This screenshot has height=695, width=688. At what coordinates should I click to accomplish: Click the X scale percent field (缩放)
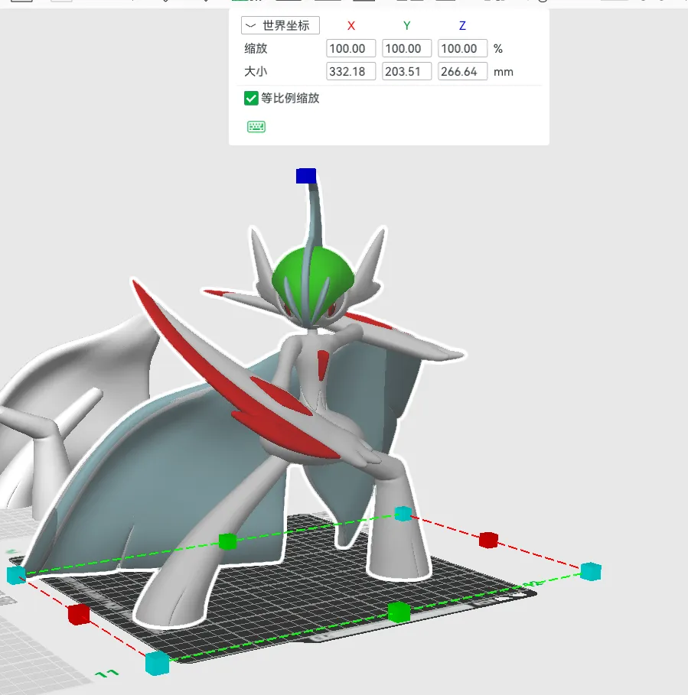pyautogui.click(x=351, y=48)
